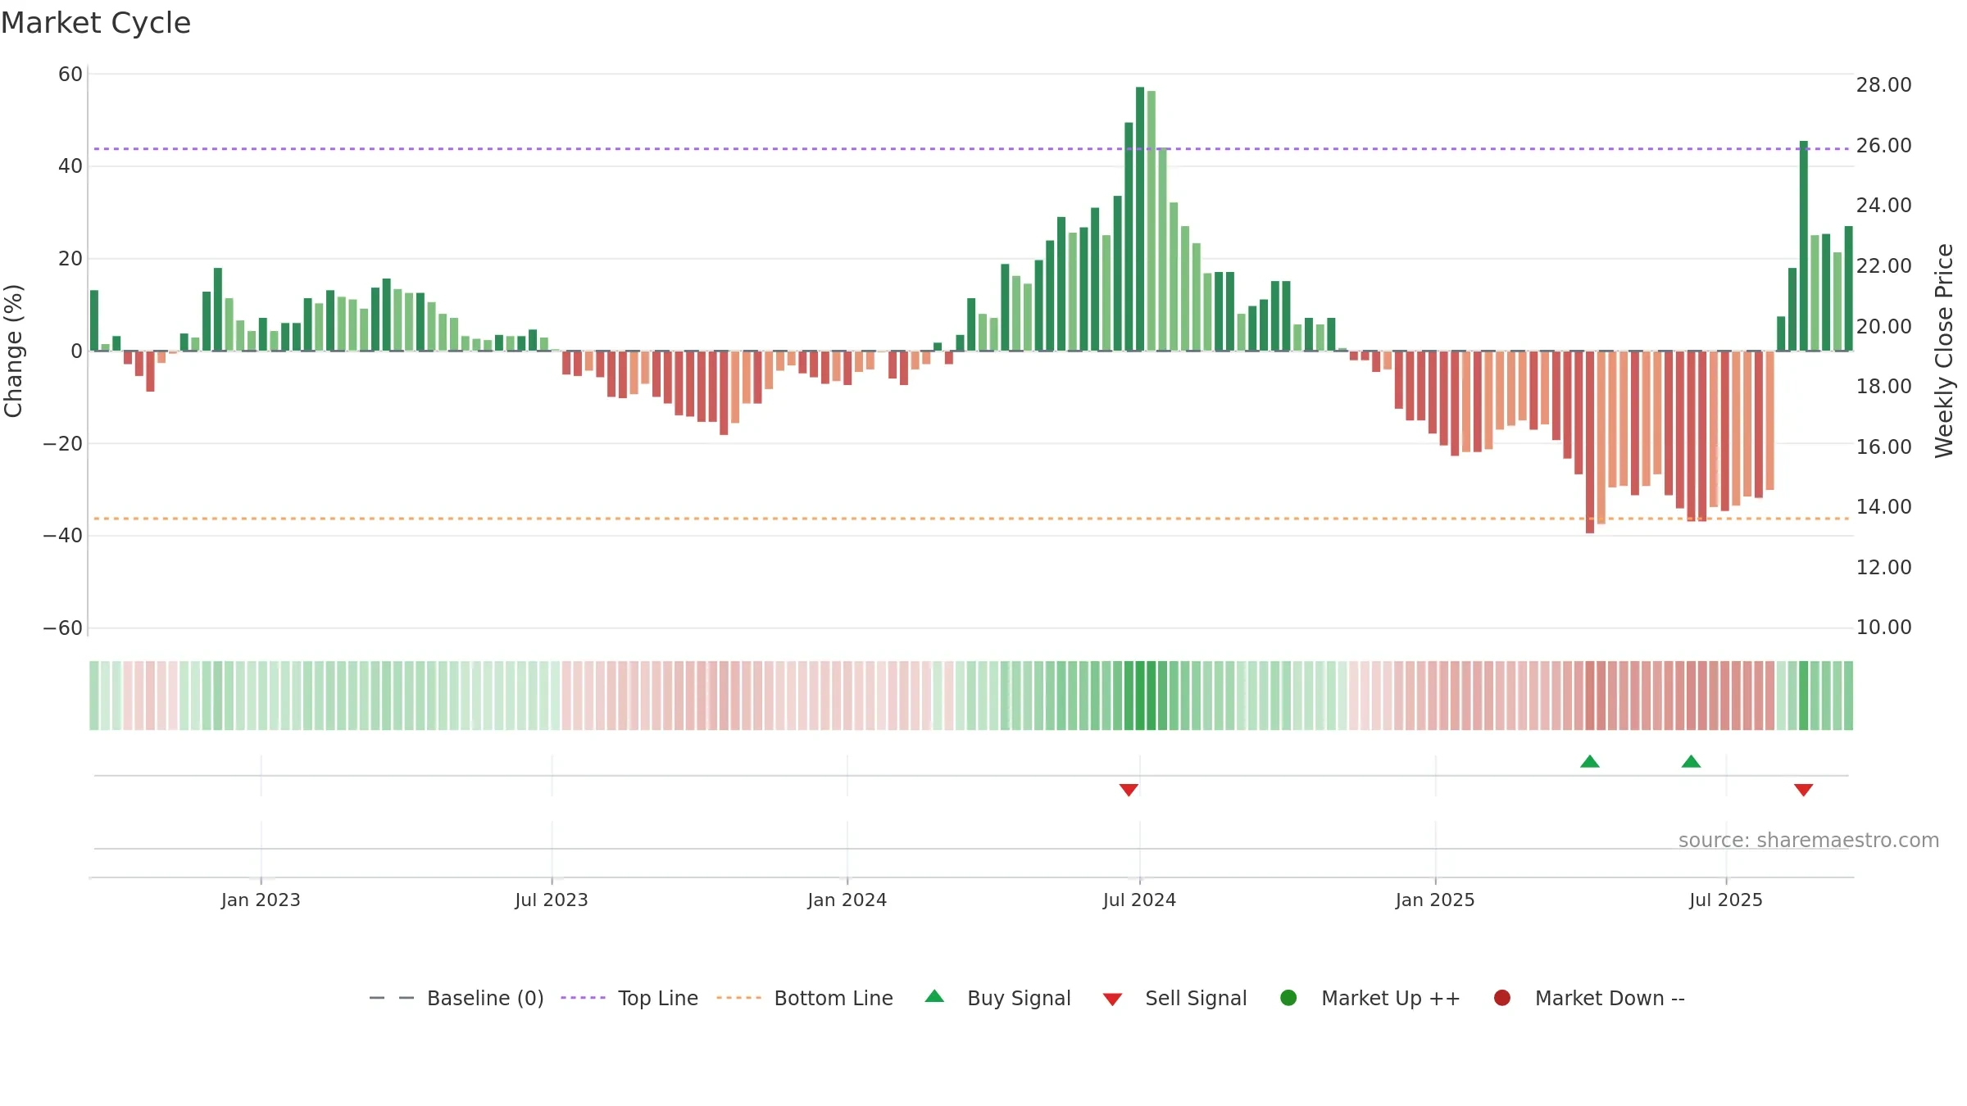Toggle the Bottom Line legend entry

[805, 998]
